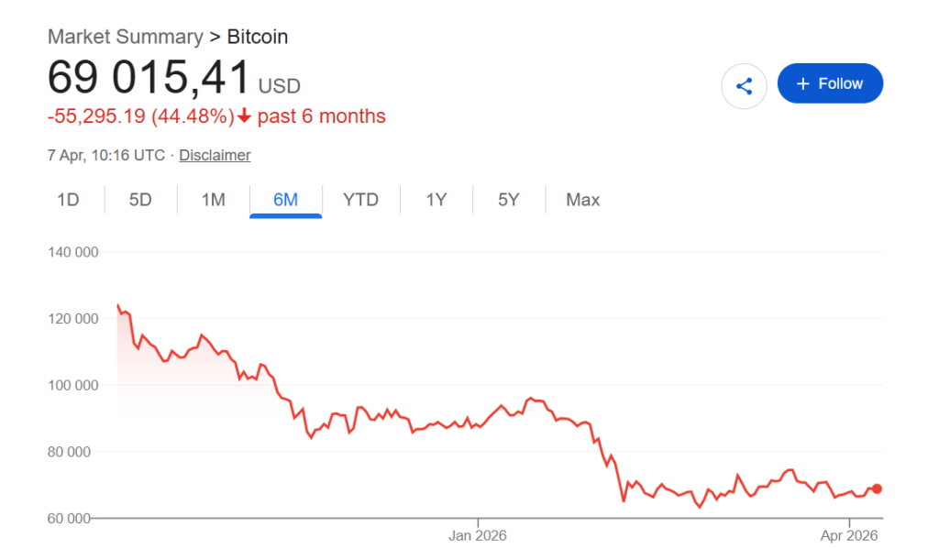Click the red endpoint dot on the chart

pyautogui.click(x=877, y=489)
